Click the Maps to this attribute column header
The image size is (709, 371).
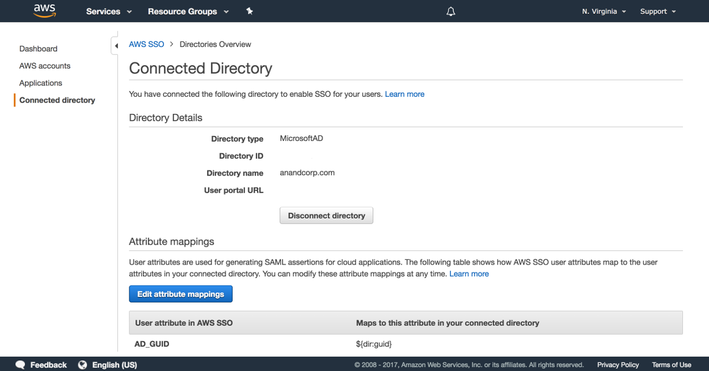448,323
